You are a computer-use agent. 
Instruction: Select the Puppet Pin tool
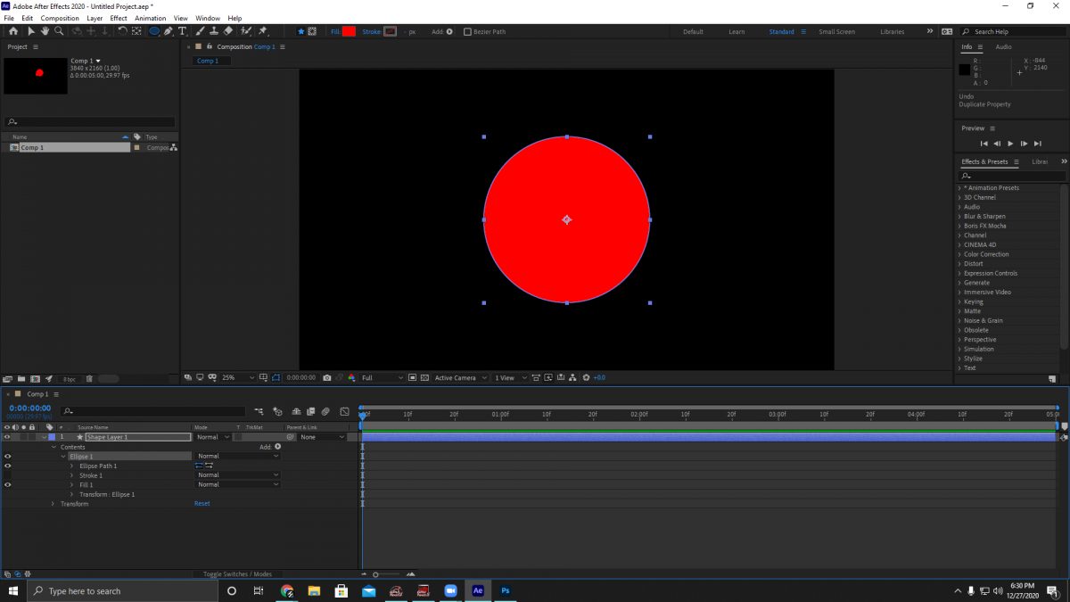pyautogui.click(x=262, y=31)
